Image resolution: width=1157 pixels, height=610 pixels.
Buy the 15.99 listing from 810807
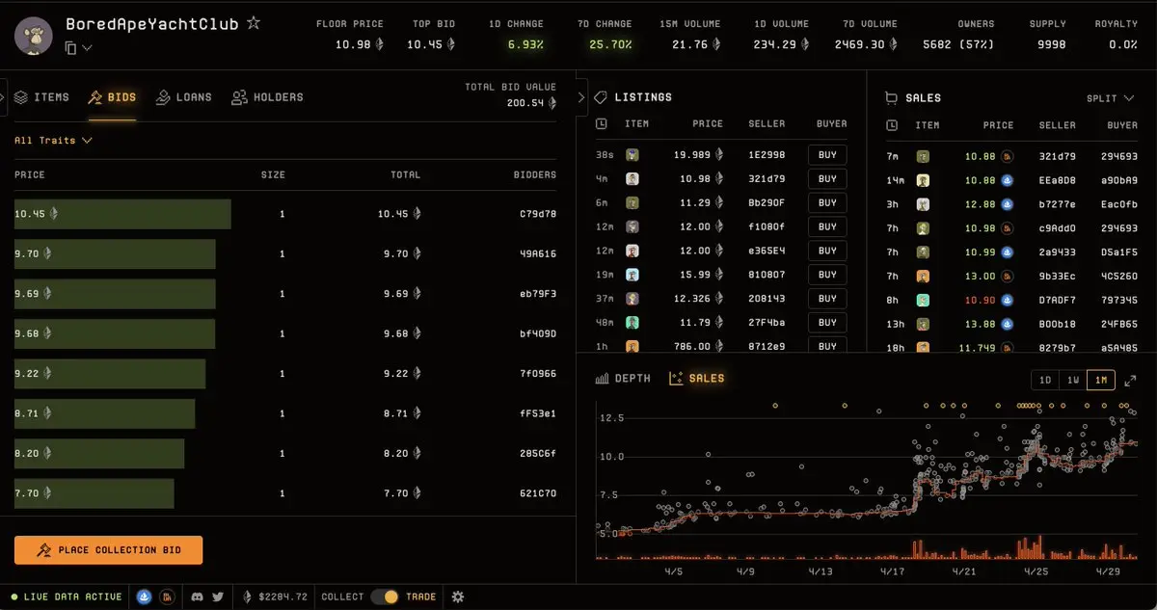pyautogui.click(x=827, y=275)
